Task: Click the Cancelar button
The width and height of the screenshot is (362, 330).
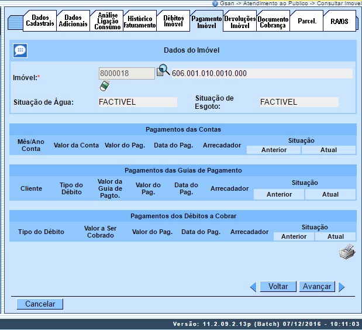Action: coord(40,304)
